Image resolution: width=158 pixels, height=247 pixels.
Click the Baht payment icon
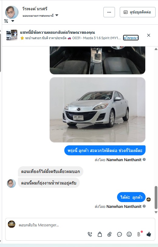point(139,234)
